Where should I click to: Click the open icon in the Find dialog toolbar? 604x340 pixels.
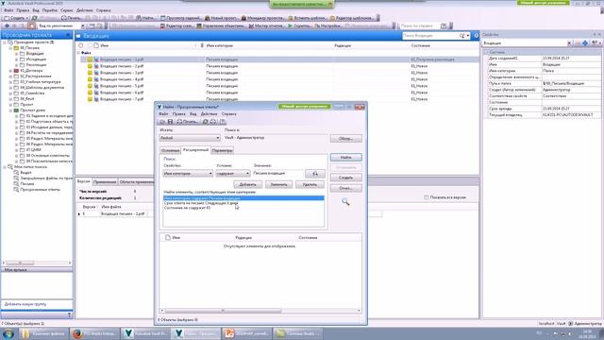click(x=162, y=122)
